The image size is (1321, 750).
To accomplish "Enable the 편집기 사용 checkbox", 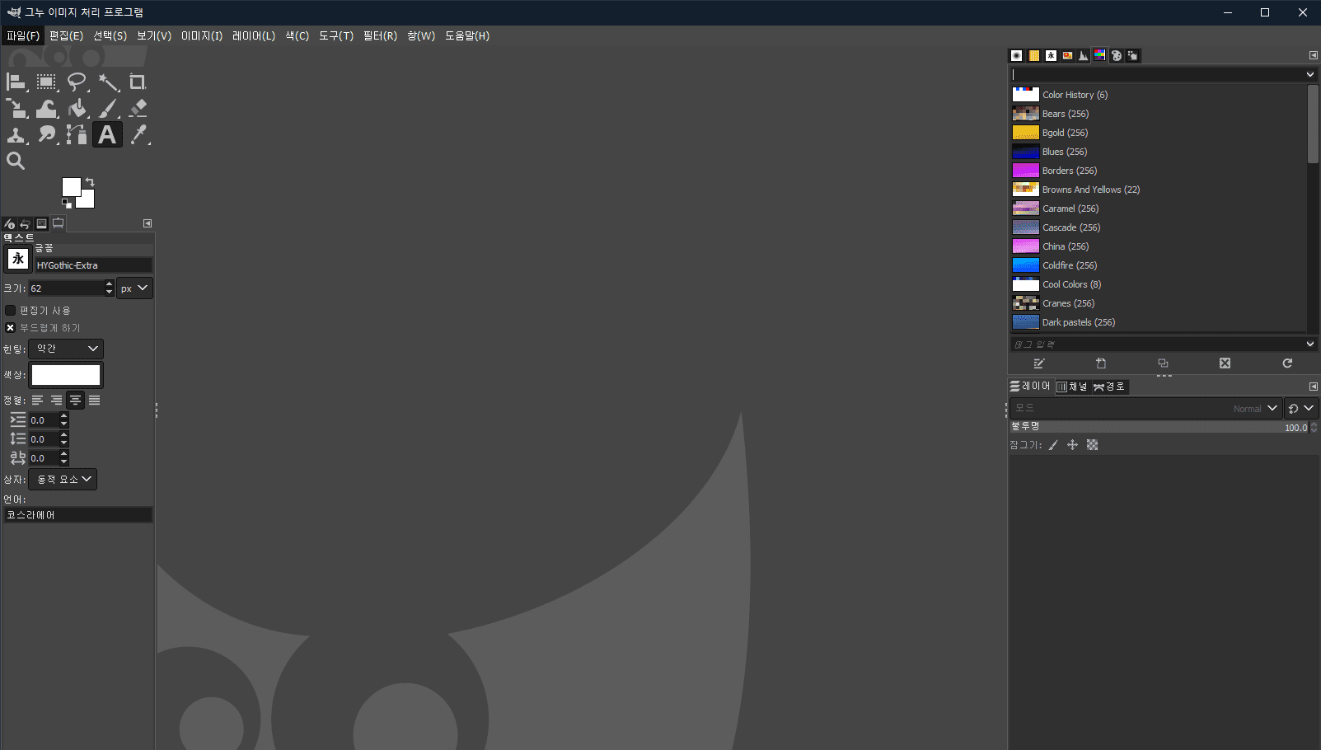I will coord(11,311).
